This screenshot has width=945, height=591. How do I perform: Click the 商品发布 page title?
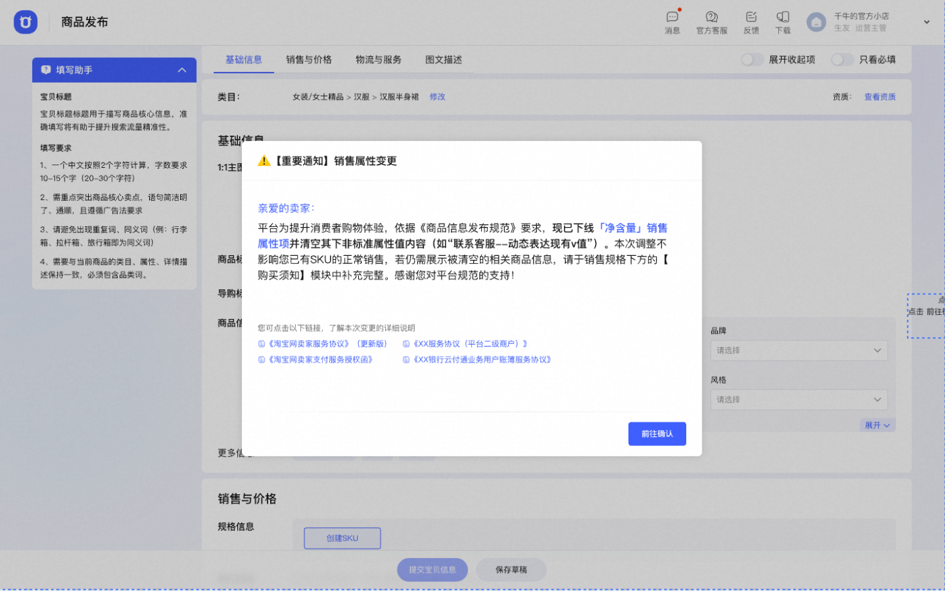(x=85, y=22)
